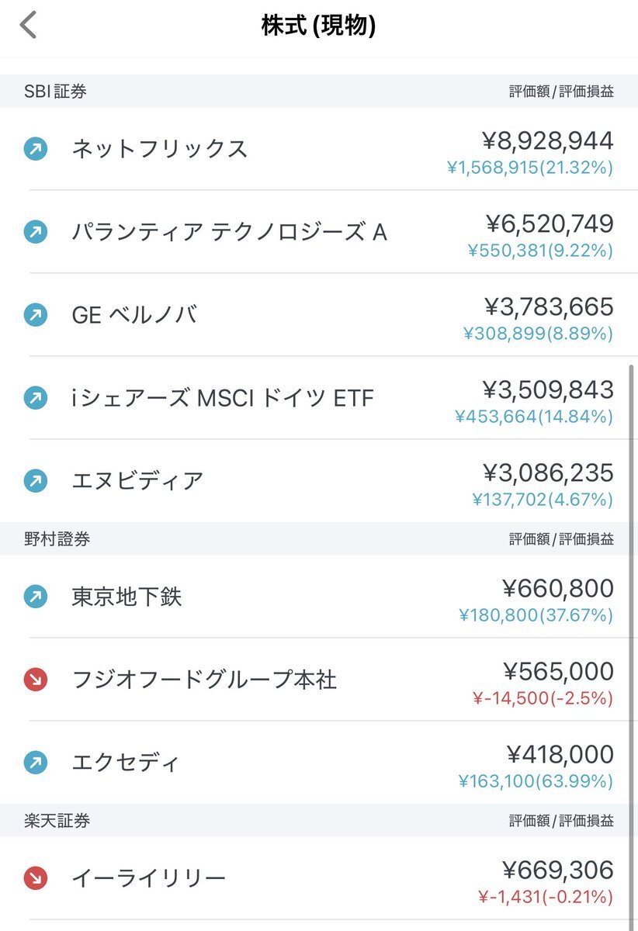Tap the ¥180,800(37.67%) gain for 東京地下鉄
The height and width of the screenshot is (931, 638).
(x=536, y=615)
